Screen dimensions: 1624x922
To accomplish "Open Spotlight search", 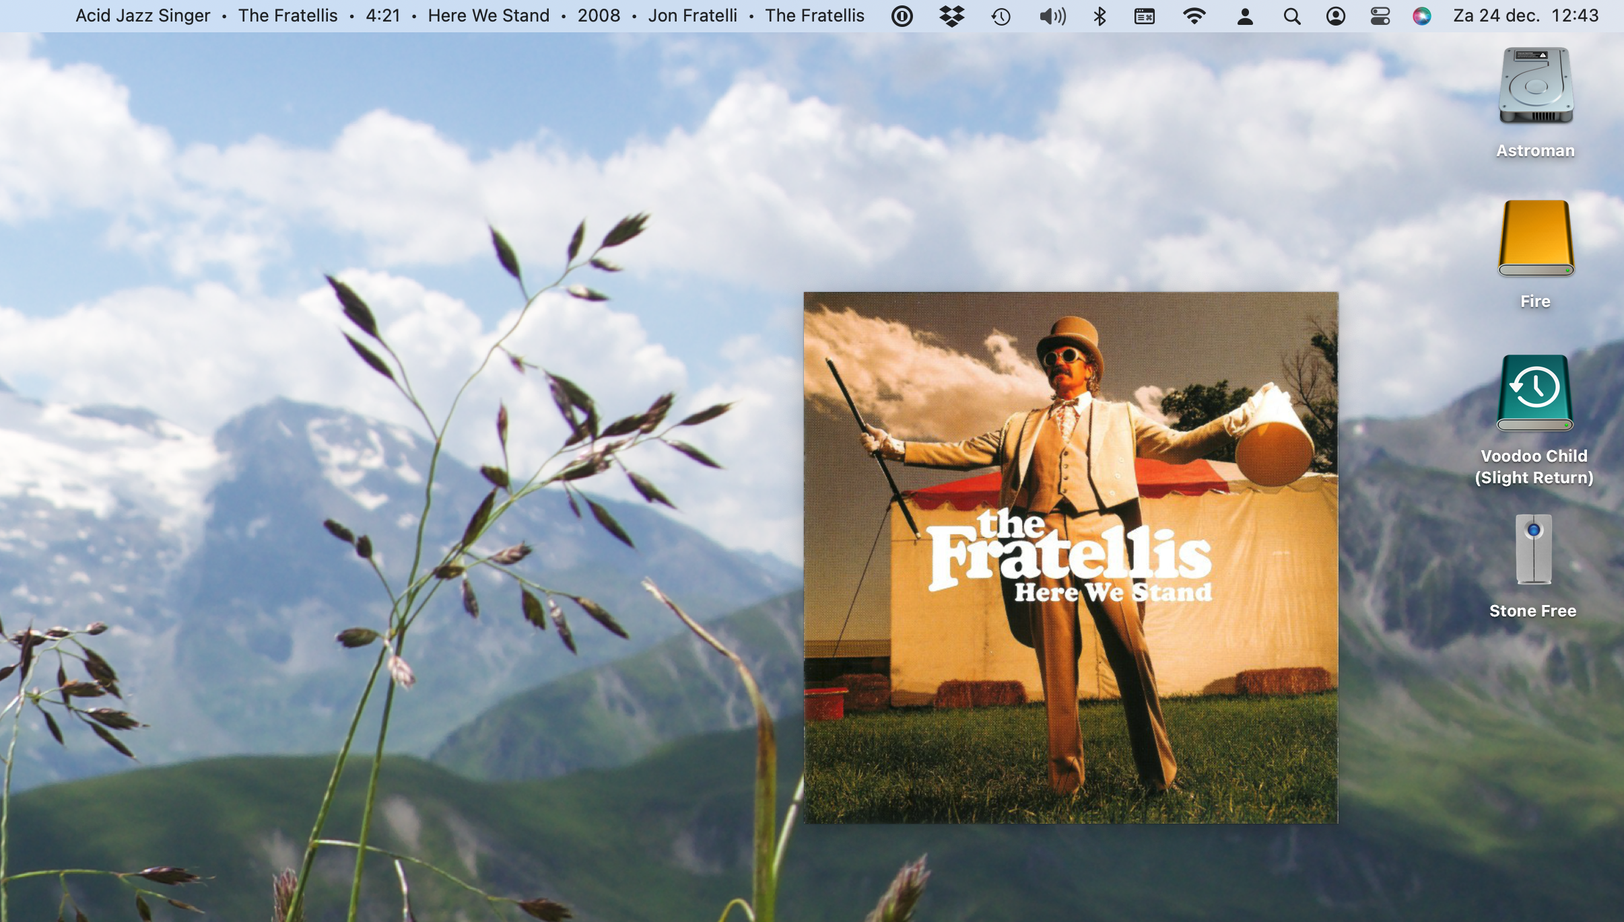I will pos(1291,15).
